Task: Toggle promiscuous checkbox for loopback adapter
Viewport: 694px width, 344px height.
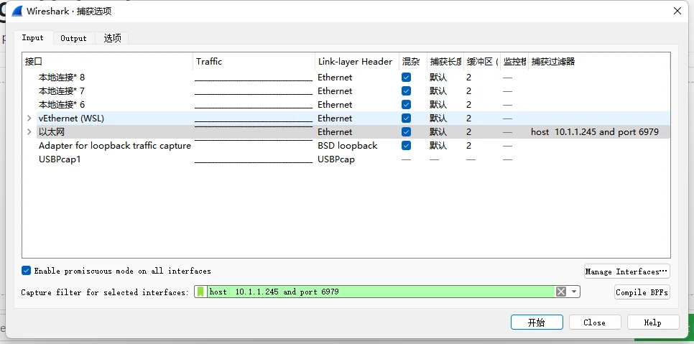Action: coord(406,146)
